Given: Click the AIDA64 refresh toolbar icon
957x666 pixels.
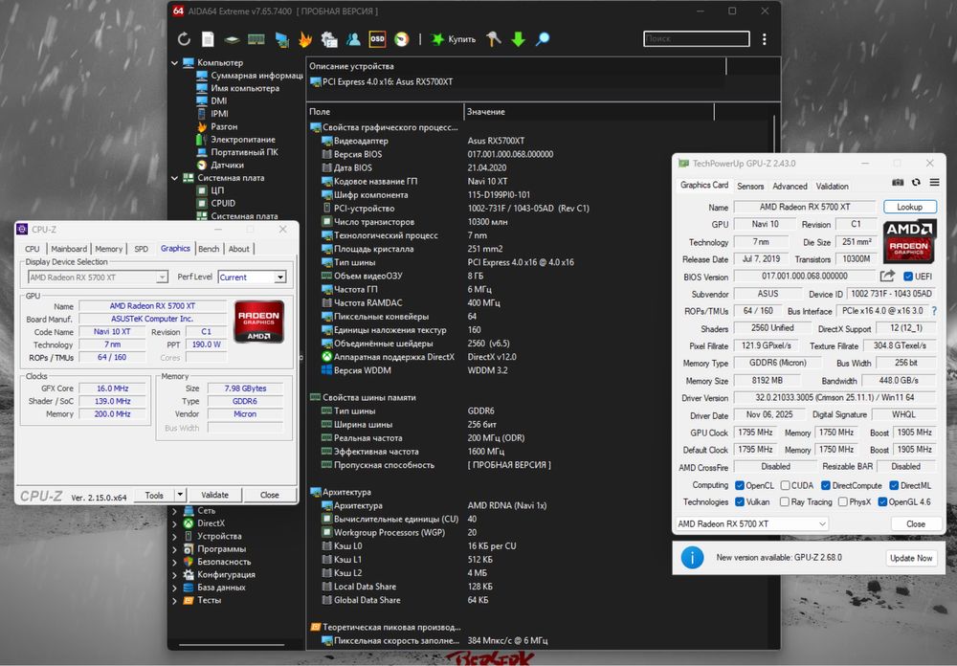Looking at the screenshot, I should [184, 39].
